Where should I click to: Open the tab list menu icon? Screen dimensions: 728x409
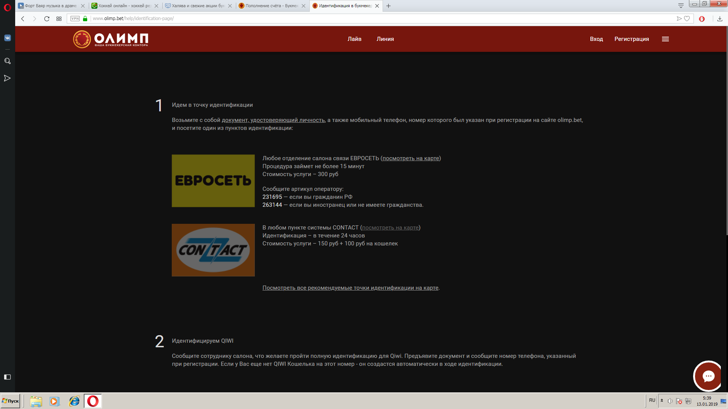click(x=681, y=6)
